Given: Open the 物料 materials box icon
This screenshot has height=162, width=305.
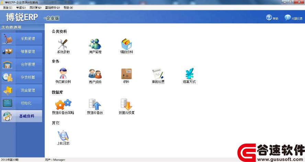Looking at the screenshot, I should [126, 74].
